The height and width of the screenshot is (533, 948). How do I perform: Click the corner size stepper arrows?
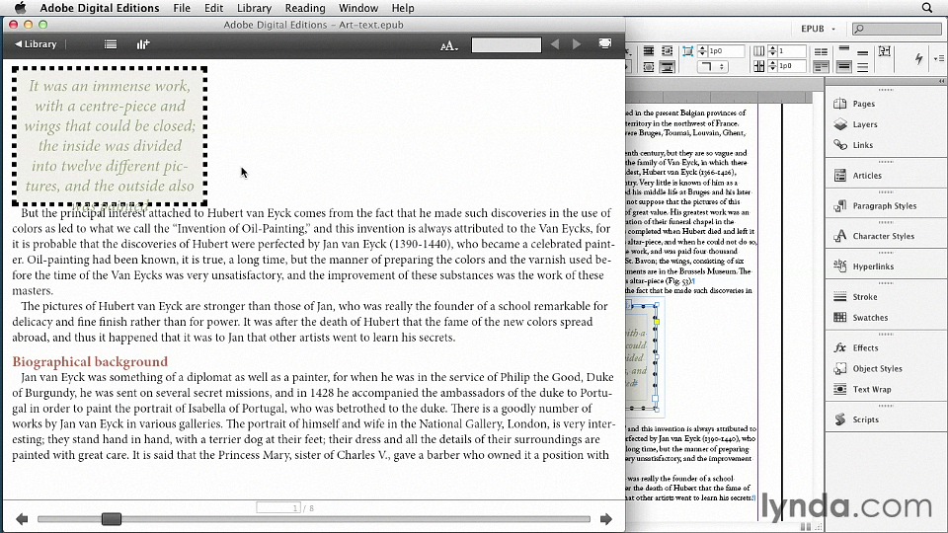coord(702,50)
